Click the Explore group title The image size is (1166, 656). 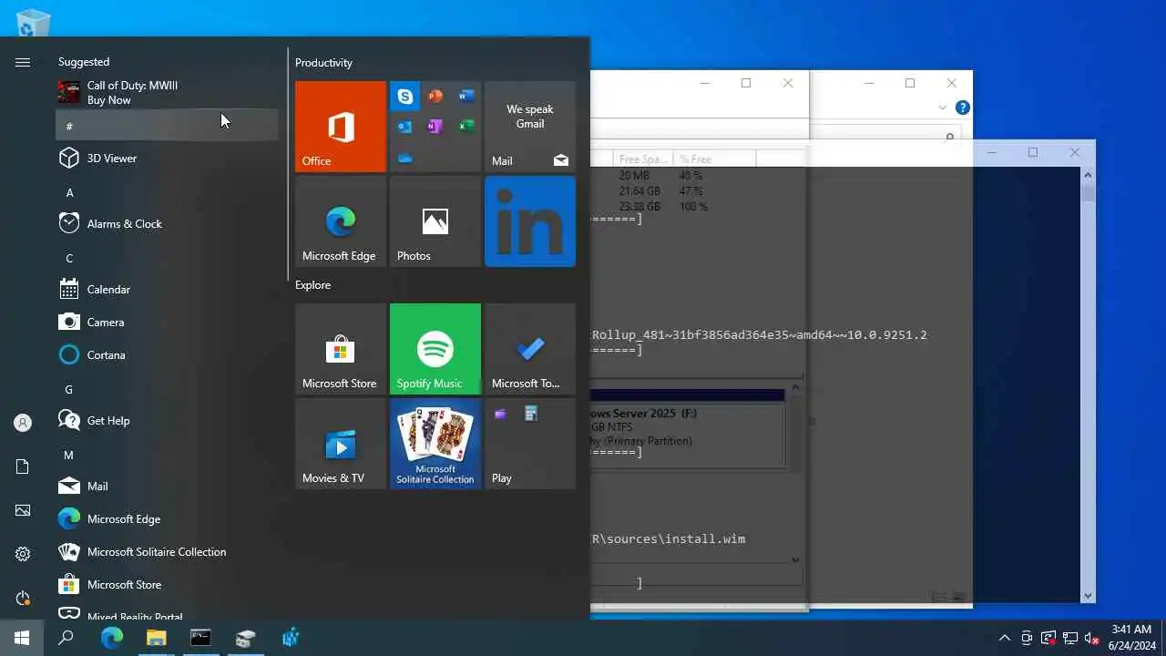(312, 285)
